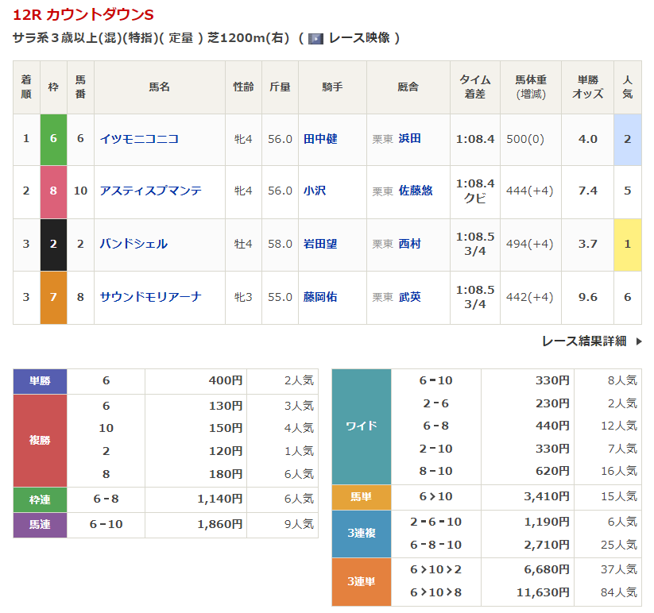Click the orange frame 7 color box
The height and width of the screenshot is (613, 654).
click(53, 297)
